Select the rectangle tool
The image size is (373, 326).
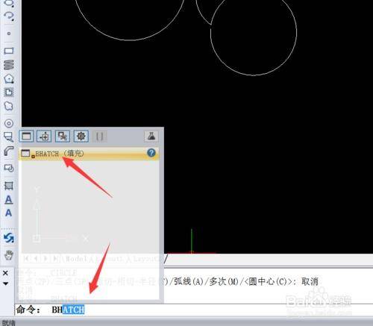(x=9, y=51)
